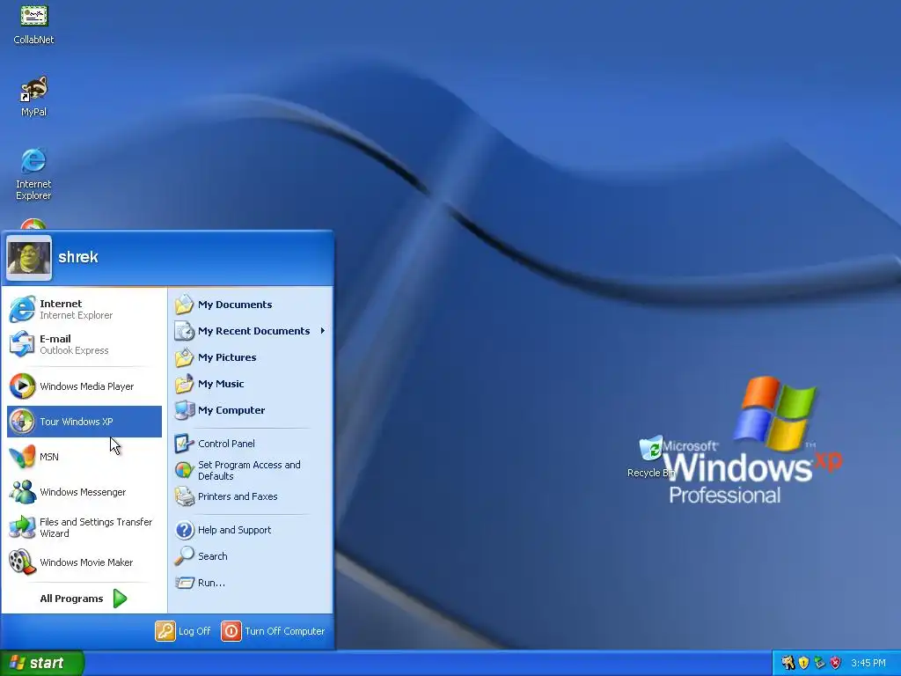901x676 pixels.
Task: Select the MyPal raccoon desktop shortcut
Action: pos(34,96)
